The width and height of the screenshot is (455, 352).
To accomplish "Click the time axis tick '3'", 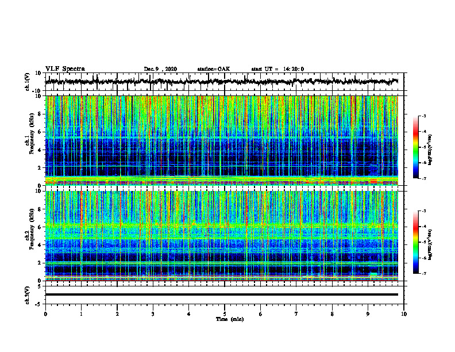I will point(153,314).
